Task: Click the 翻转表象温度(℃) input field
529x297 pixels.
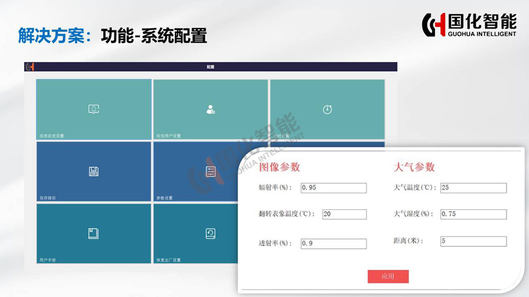Action: point(344,214)
